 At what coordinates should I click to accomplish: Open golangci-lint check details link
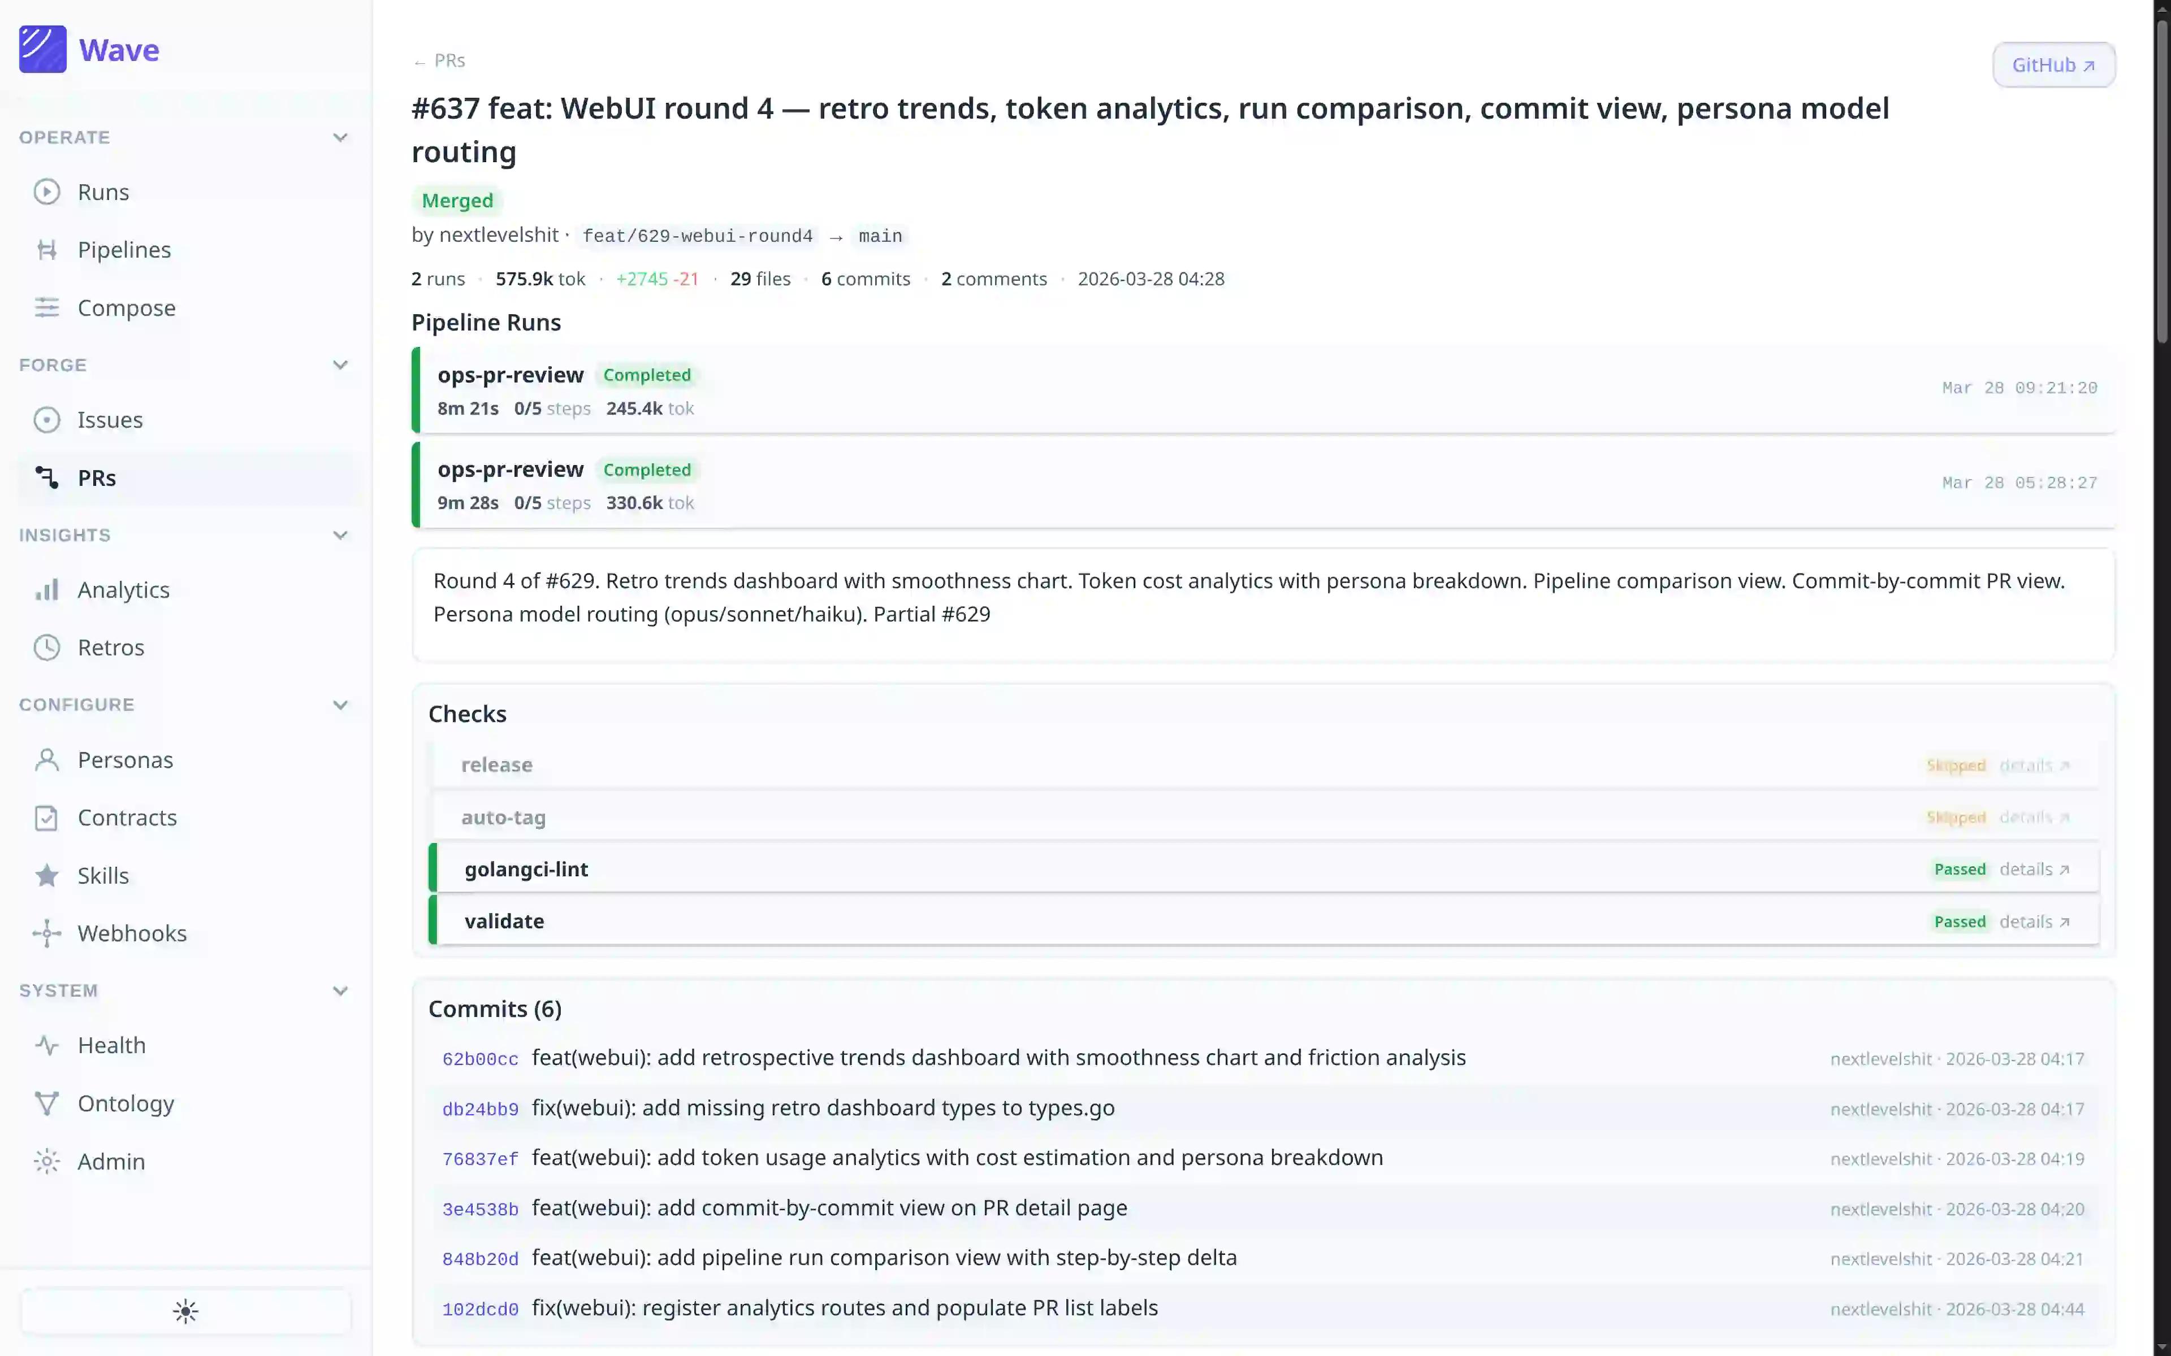2034,869
